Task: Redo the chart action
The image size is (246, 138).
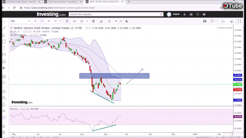Action: click(121, 21)
